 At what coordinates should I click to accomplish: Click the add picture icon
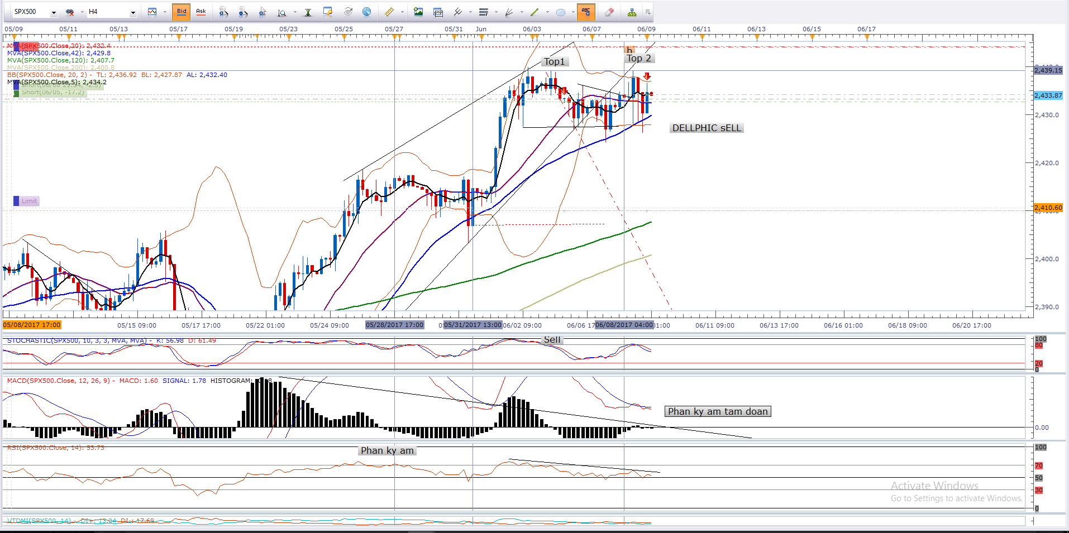click(x=418, y=12)
